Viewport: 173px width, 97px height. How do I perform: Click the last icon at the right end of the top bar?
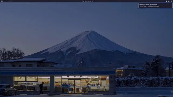(x=171, y=1)
